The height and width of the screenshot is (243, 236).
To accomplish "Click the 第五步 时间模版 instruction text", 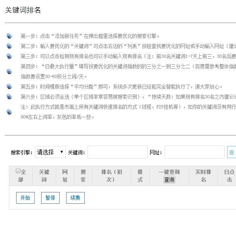I will coord(121,87).
